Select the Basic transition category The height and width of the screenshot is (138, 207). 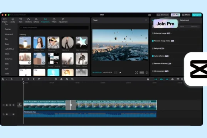7,44
